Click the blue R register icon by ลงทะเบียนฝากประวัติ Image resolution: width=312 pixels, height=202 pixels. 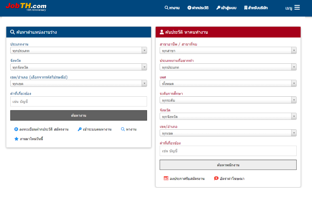tap(16, 129)
